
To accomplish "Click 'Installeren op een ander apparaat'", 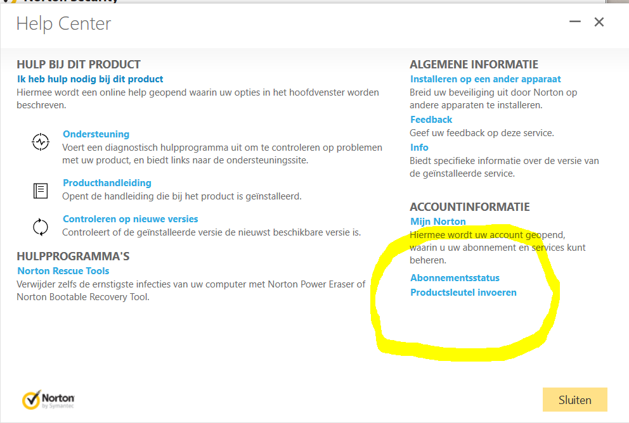I will click(486, 79).
